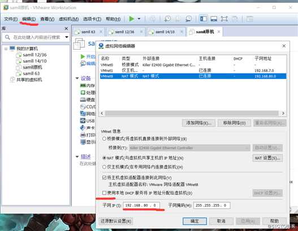Click the 取消 button
Screen dimensions: 298x231
(x=221, y=221)
